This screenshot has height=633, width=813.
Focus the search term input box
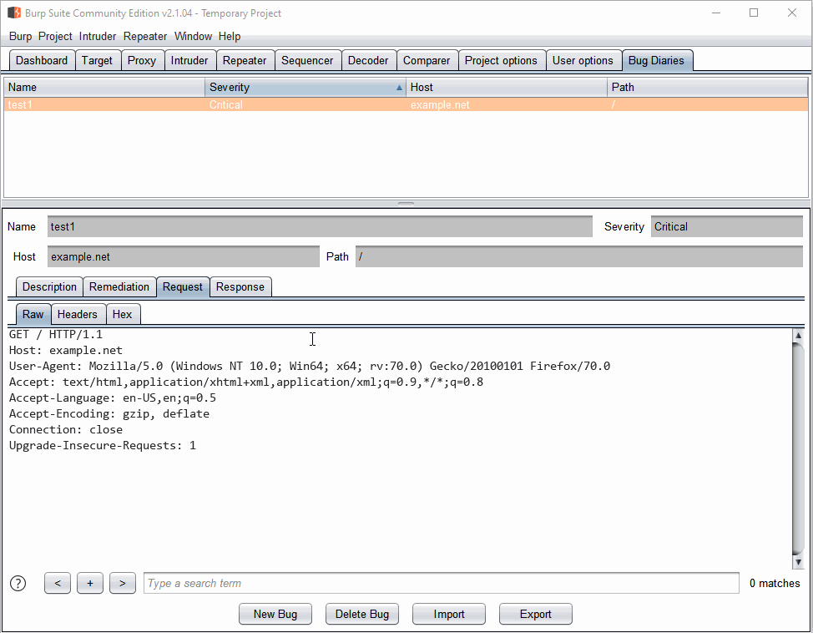point(442,583)
